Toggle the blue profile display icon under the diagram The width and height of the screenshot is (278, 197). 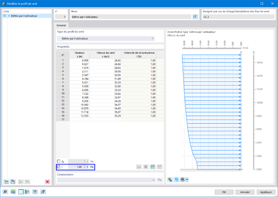(176, 179)
